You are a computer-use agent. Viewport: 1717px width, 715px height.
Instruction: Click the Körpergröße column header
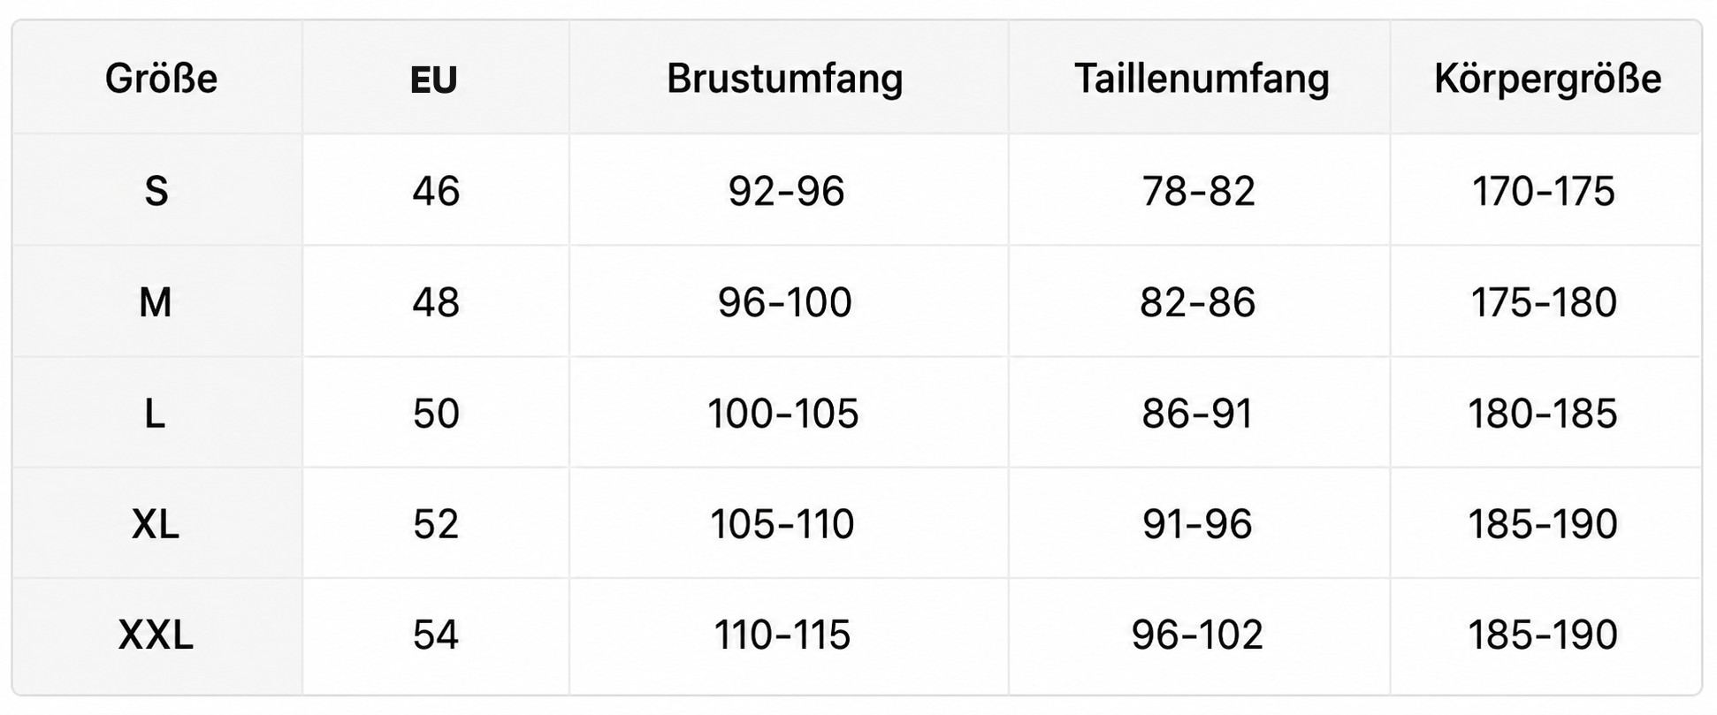coord(1547,79)
